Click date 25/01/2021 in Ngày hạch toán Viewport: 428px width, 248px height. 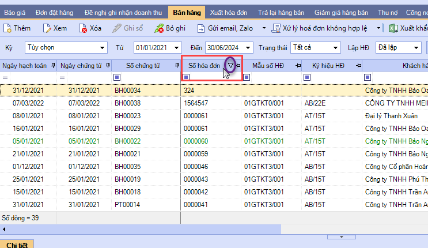tap(28, 179)
